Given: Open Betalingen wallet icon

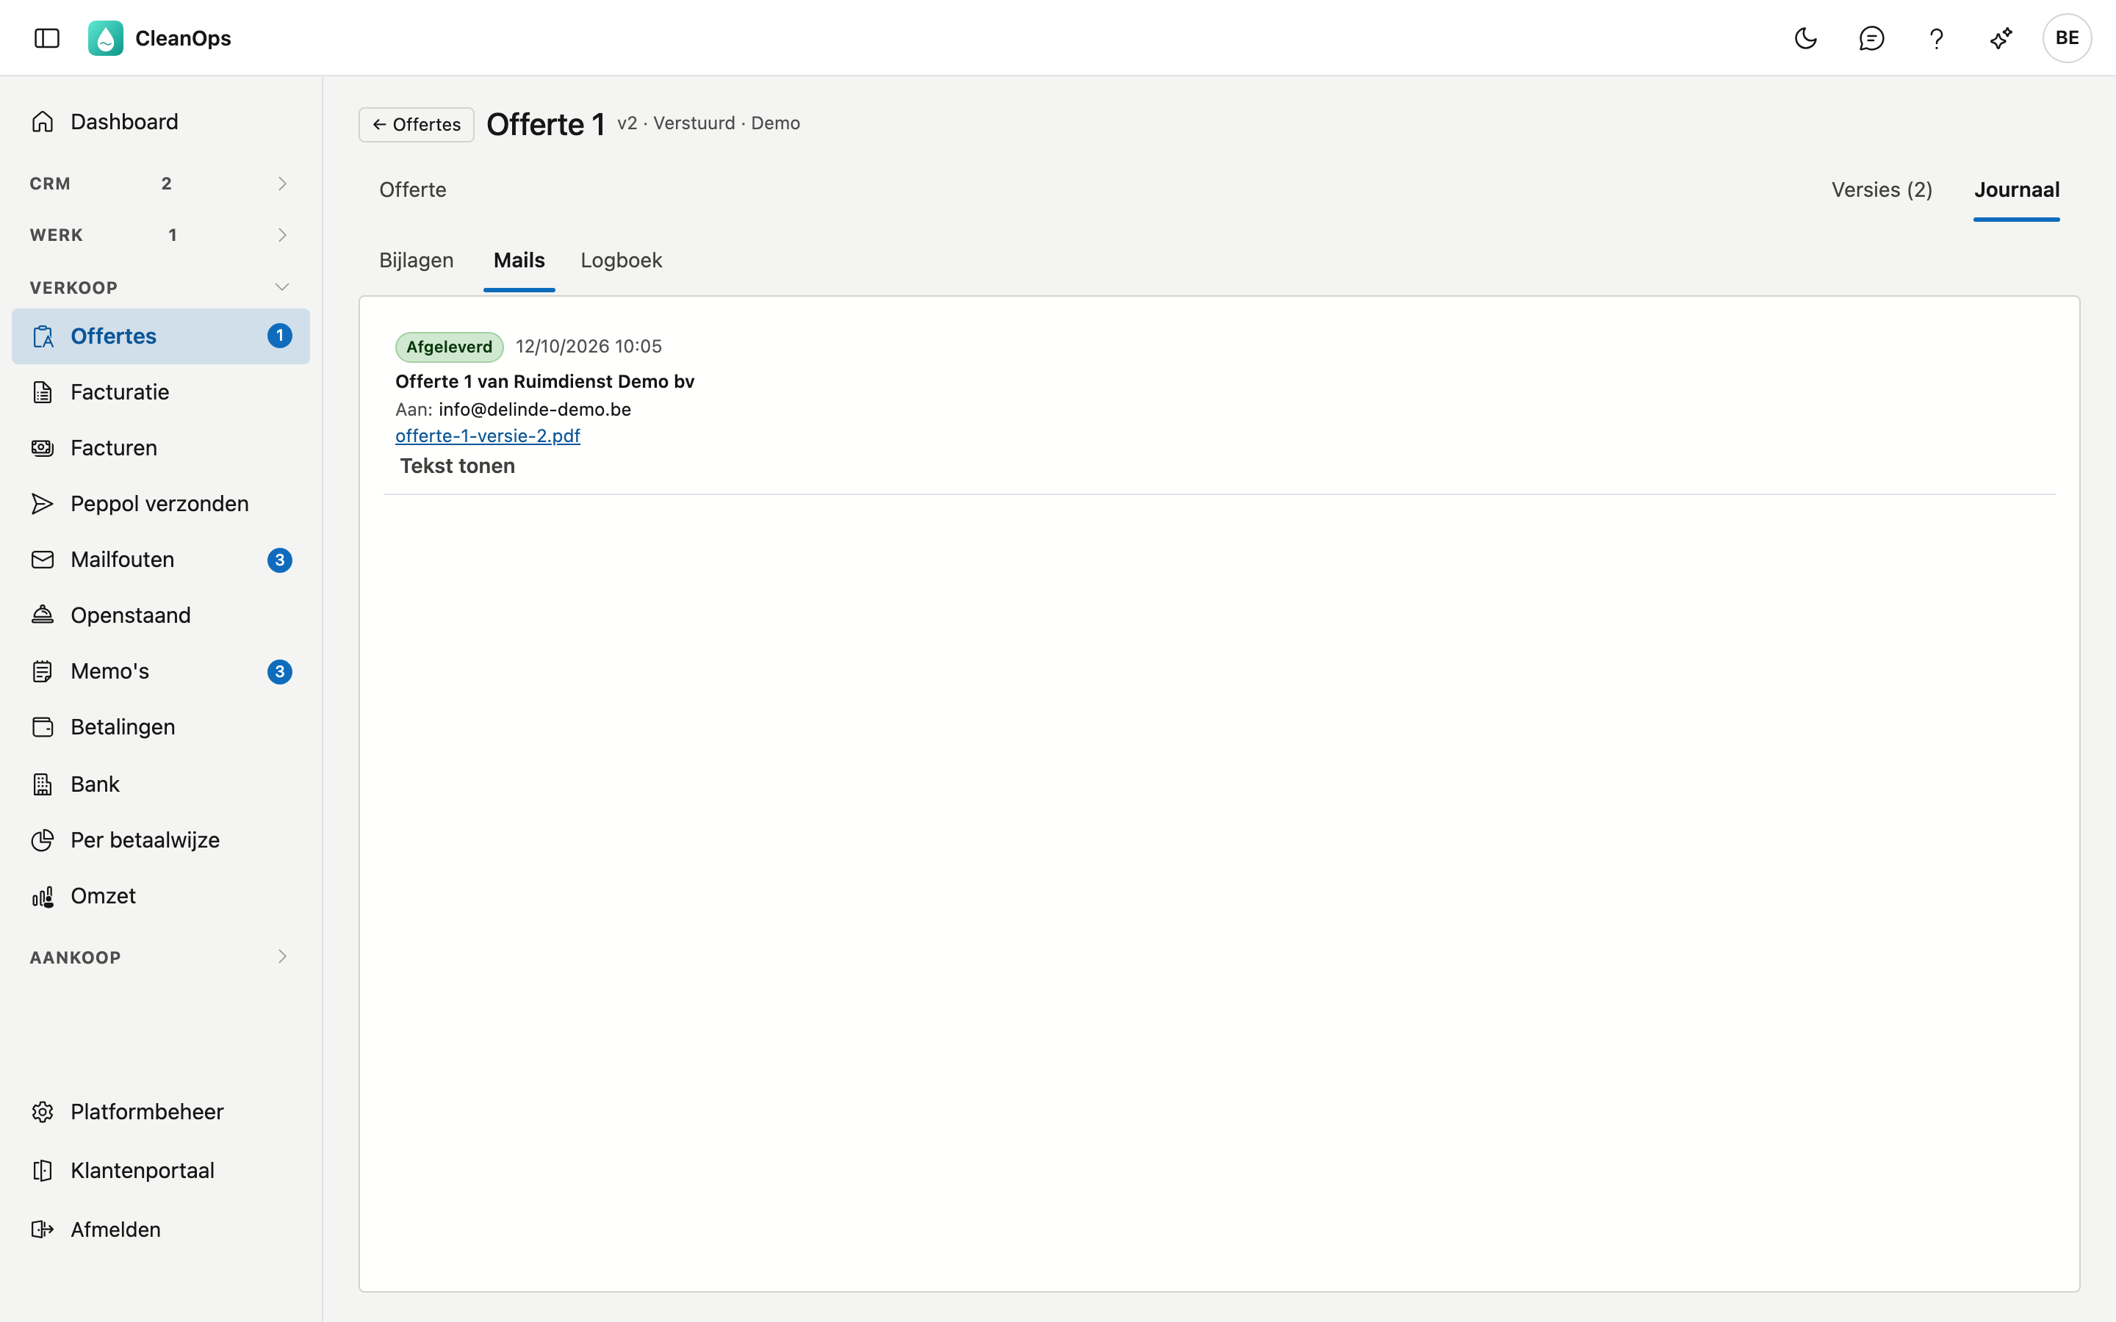Looking at the screenshot, I should point(43,727).
